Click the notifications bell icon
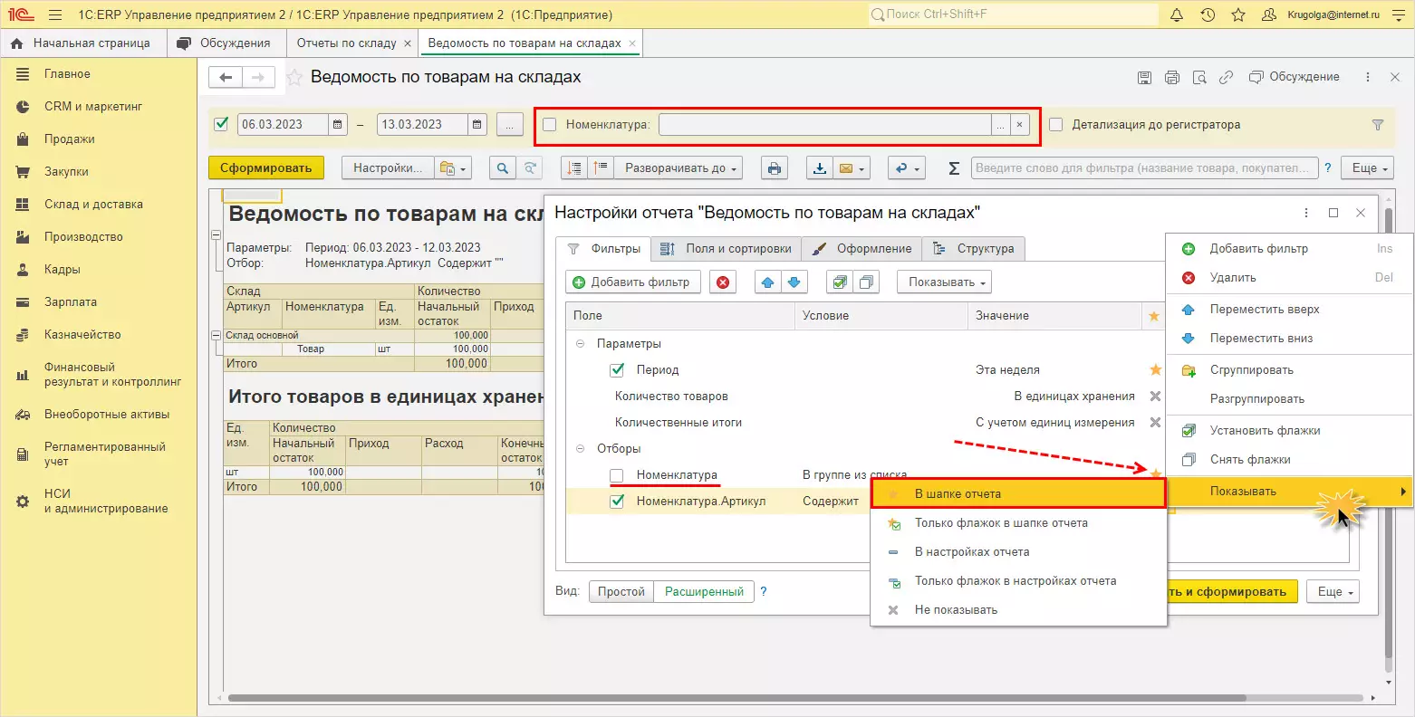 point(1177,15)
